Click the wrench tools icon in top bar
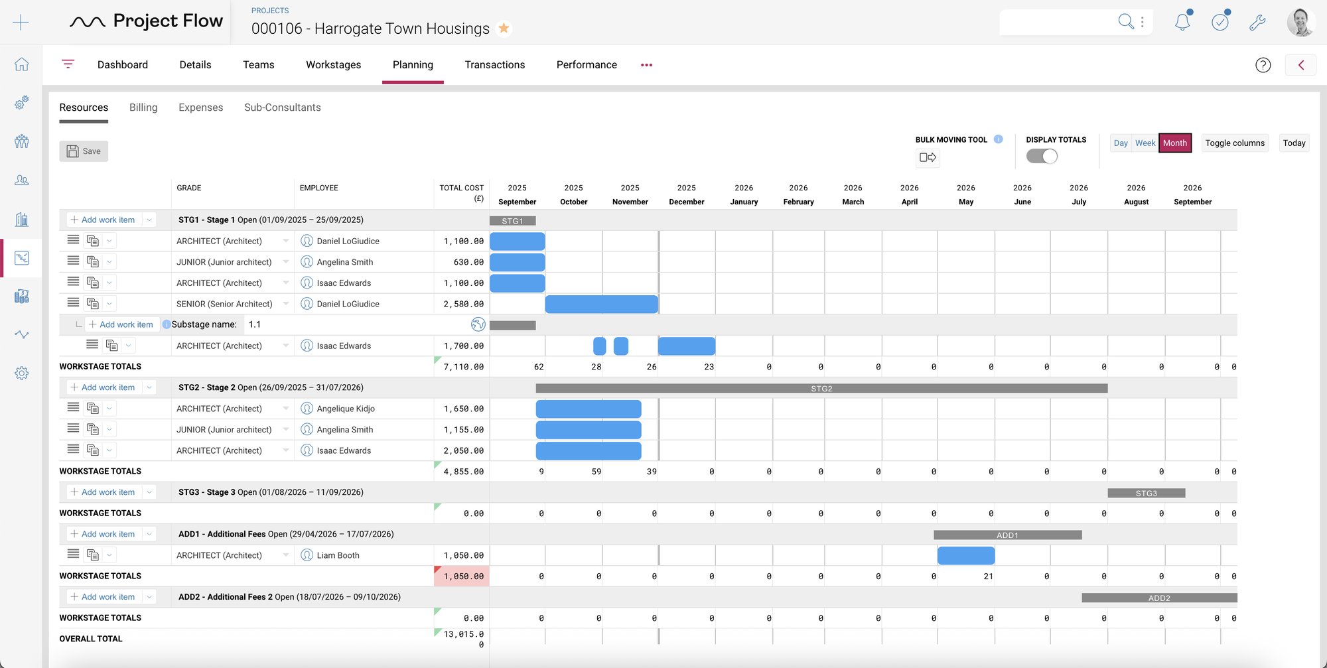 (1258, 21)
